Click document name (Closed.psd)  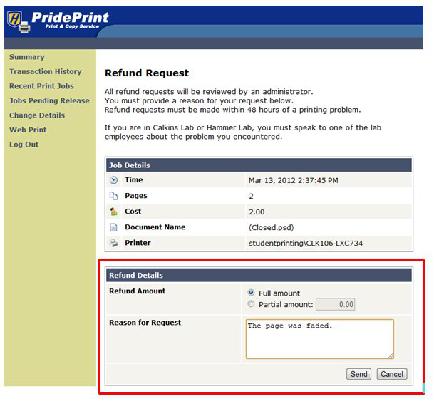click(x=272, y=228)
